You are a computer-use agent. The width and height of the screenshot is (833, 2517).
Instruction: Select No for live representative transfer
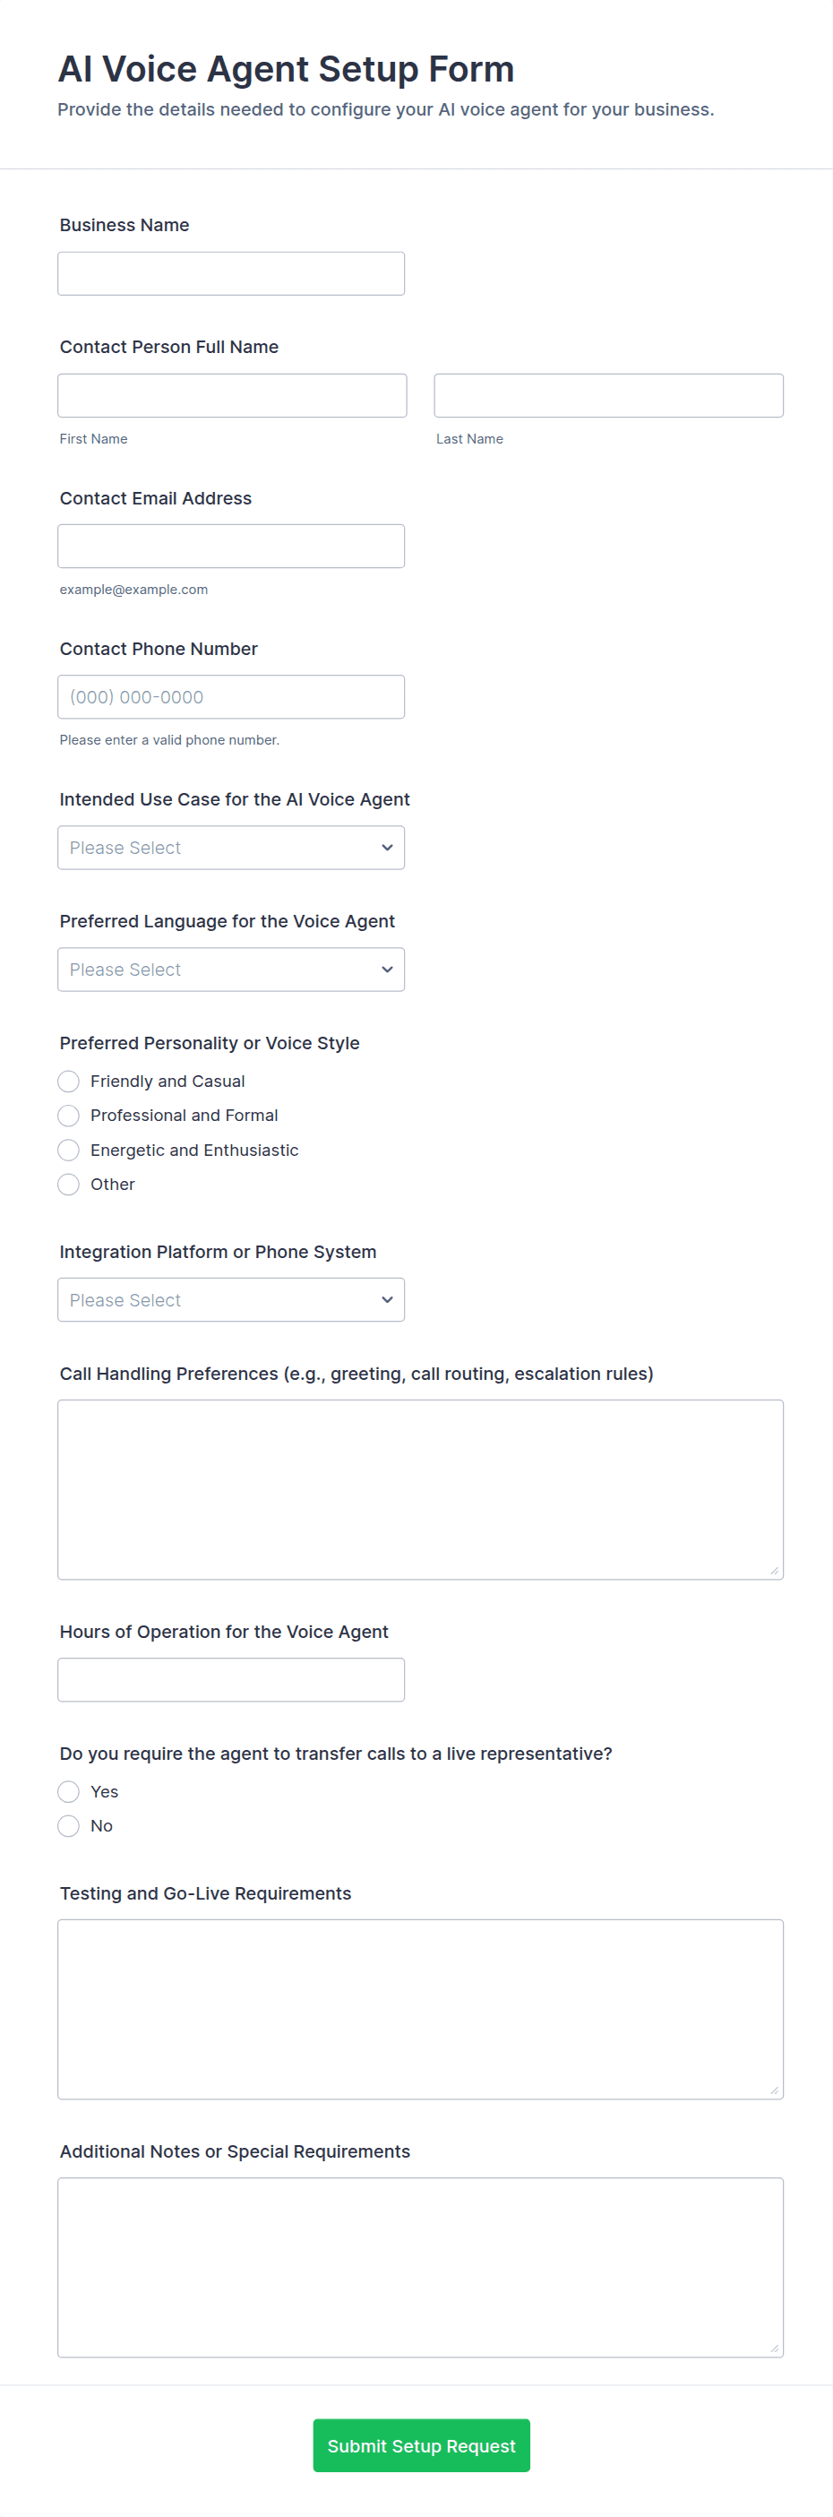pyautogui.click(x=68, y=1826)
